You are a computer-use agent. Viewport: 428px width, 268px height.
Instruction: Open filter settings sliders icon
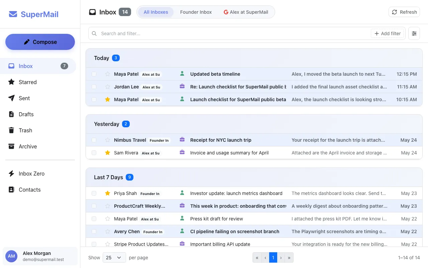[414, 33]
